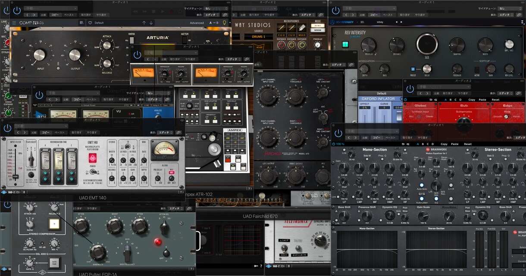Toggle the Freeze snowflake button in Rev Intensity

pyautogui.click(x=412, y=69)
